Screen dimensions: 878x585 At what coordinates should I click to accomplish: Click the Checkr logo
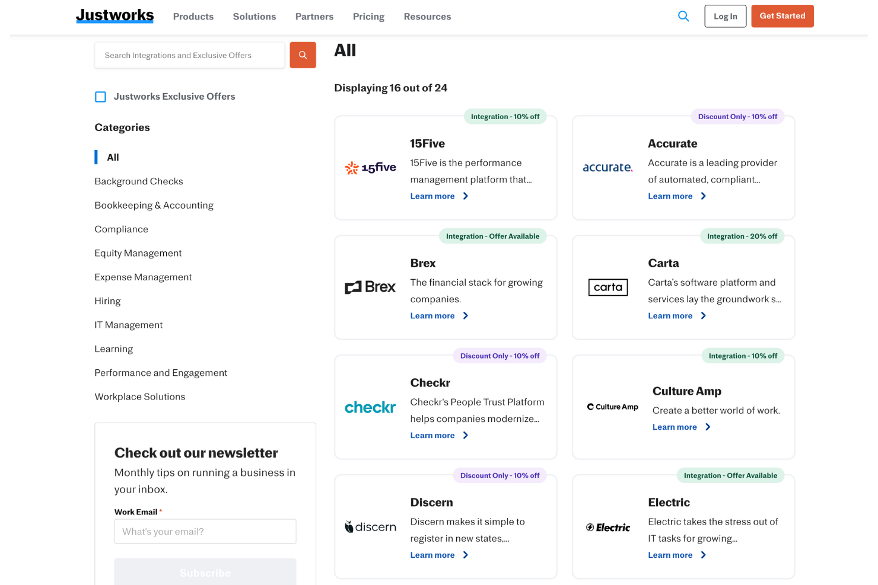(370, 407)
